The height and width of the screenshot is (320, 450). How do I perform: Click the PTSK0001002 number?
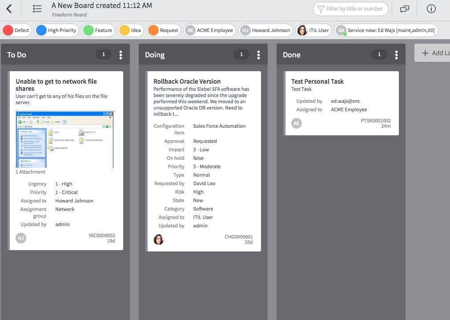click(375, 121)
